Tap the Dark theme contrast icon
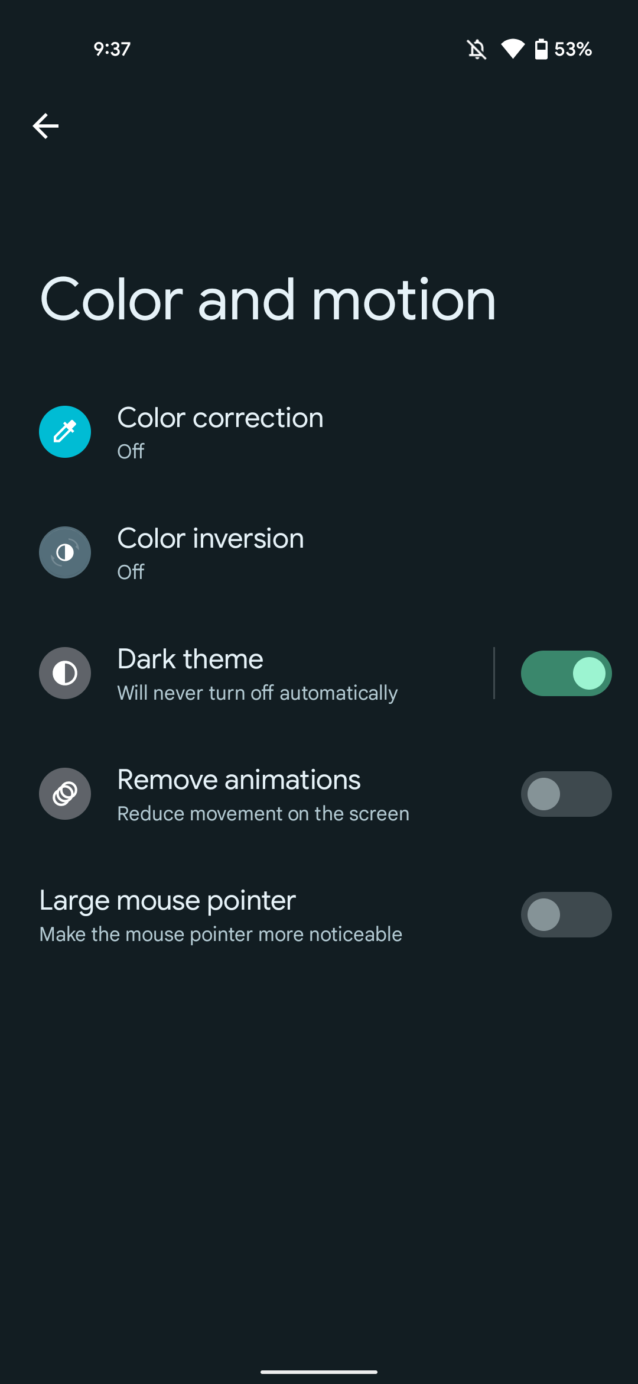 pos(65,673)
